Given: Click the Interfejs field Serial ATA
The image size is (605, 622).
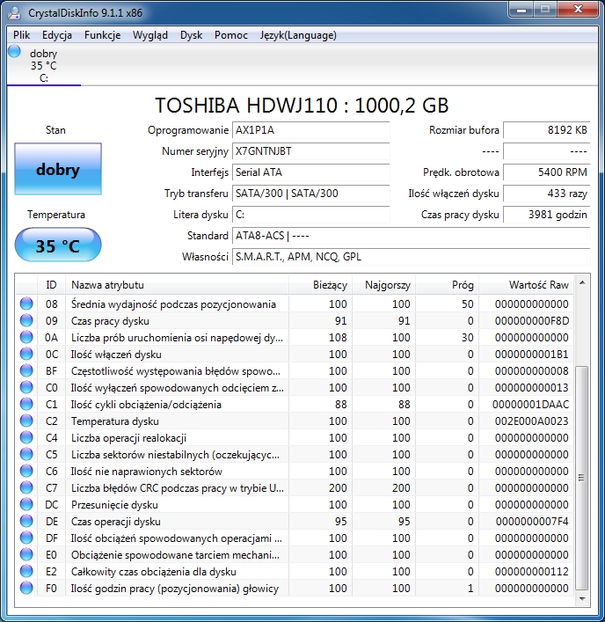Looking at the screenshot, I should click(x=310, y=172).
